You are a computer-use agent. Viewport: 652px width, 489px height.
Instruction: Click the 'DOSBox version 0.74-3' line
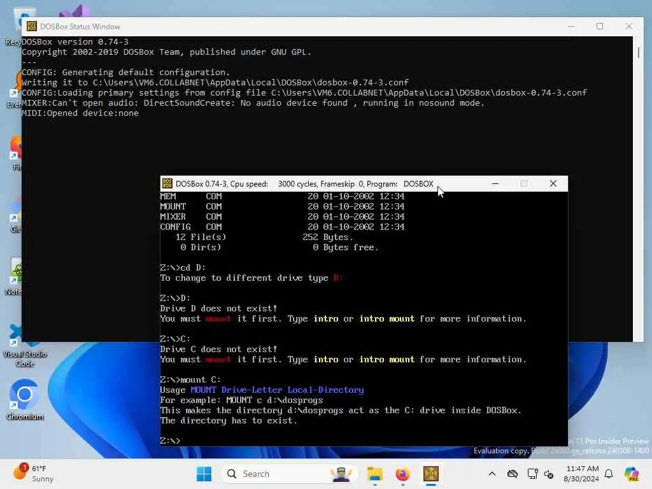click(75, 41)
